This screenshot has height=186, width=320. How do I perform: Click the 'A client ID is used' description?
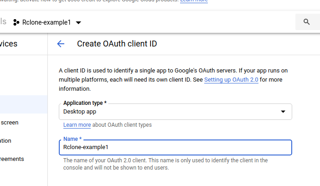pos(173,80)
